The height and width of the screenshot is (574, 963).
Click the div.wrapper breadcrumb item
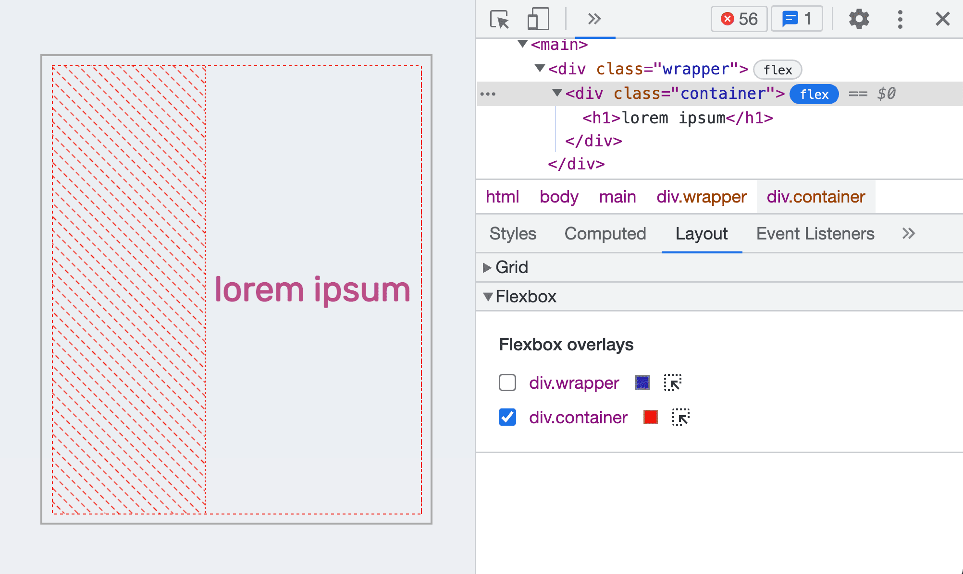[700, 197]
